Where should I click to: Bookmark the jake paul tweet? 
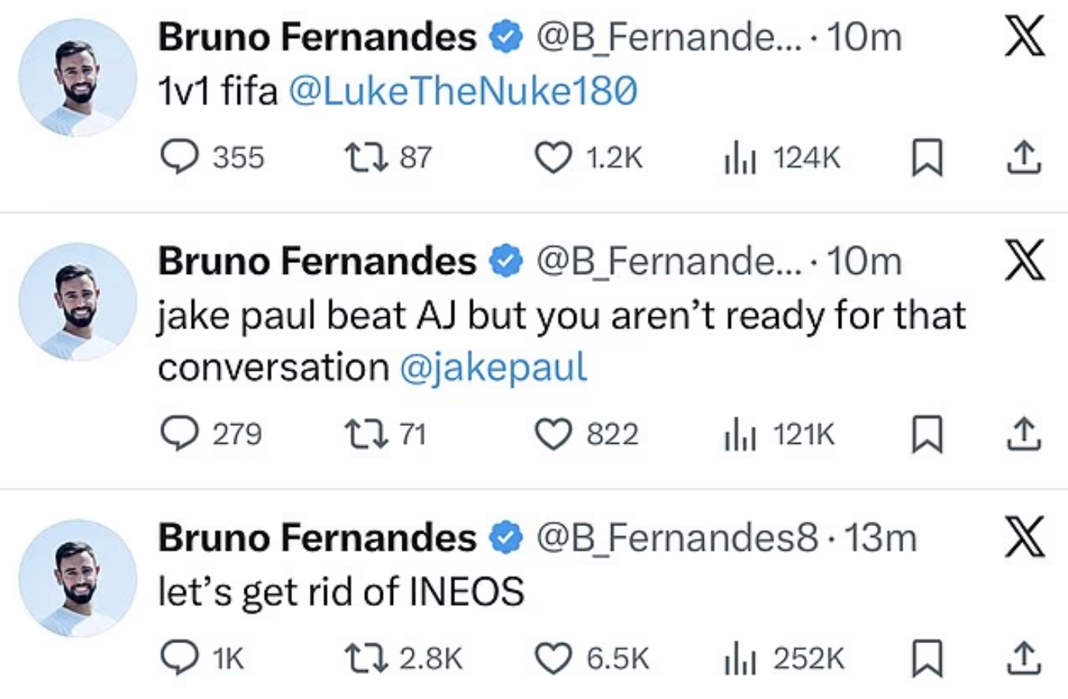point(927,434)
